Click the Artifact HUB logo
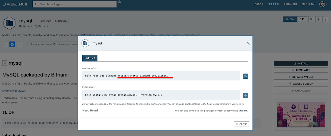The height and width of the screenshot is (136, 331). [15, 4]
